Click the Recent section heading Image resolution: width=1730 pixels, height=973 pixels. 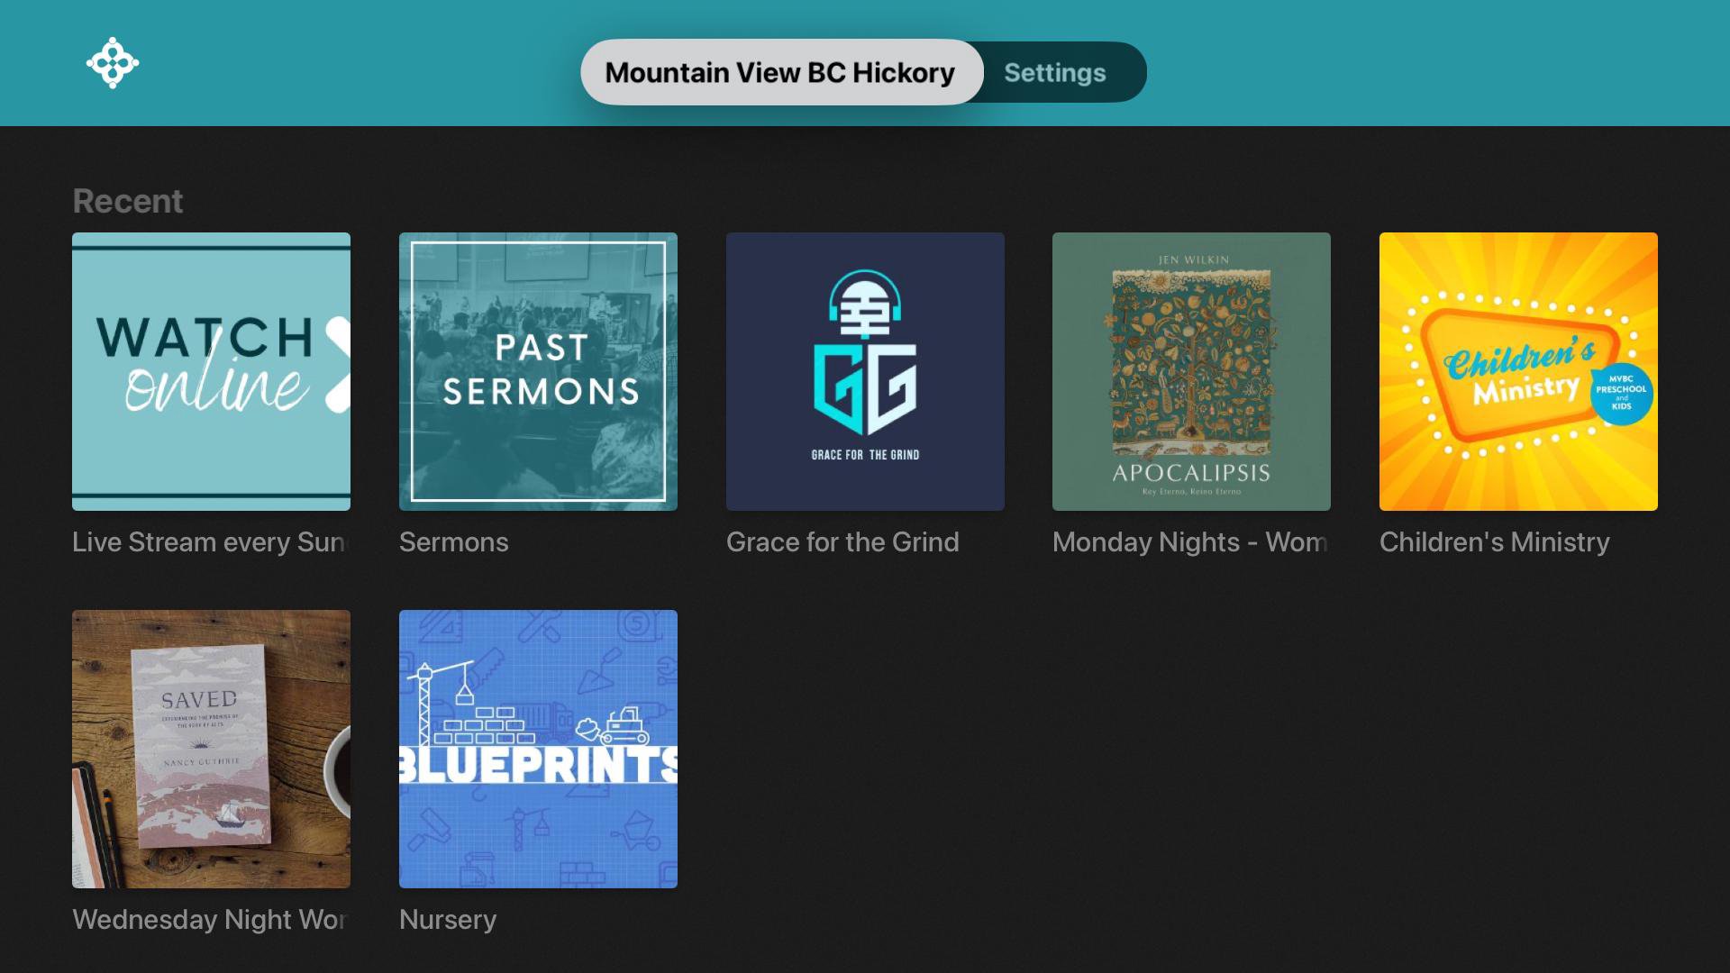tap(128, 201)
